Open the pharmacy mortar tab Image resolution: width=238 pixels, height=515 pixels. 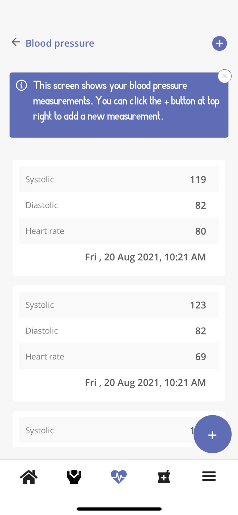(164, 477)
